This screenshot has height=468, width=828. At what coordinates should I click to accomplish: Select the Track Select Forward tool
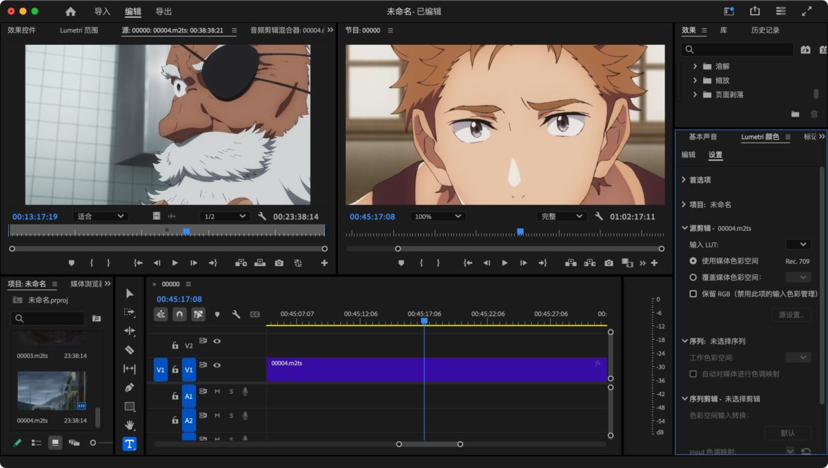[x=130, y=312]
